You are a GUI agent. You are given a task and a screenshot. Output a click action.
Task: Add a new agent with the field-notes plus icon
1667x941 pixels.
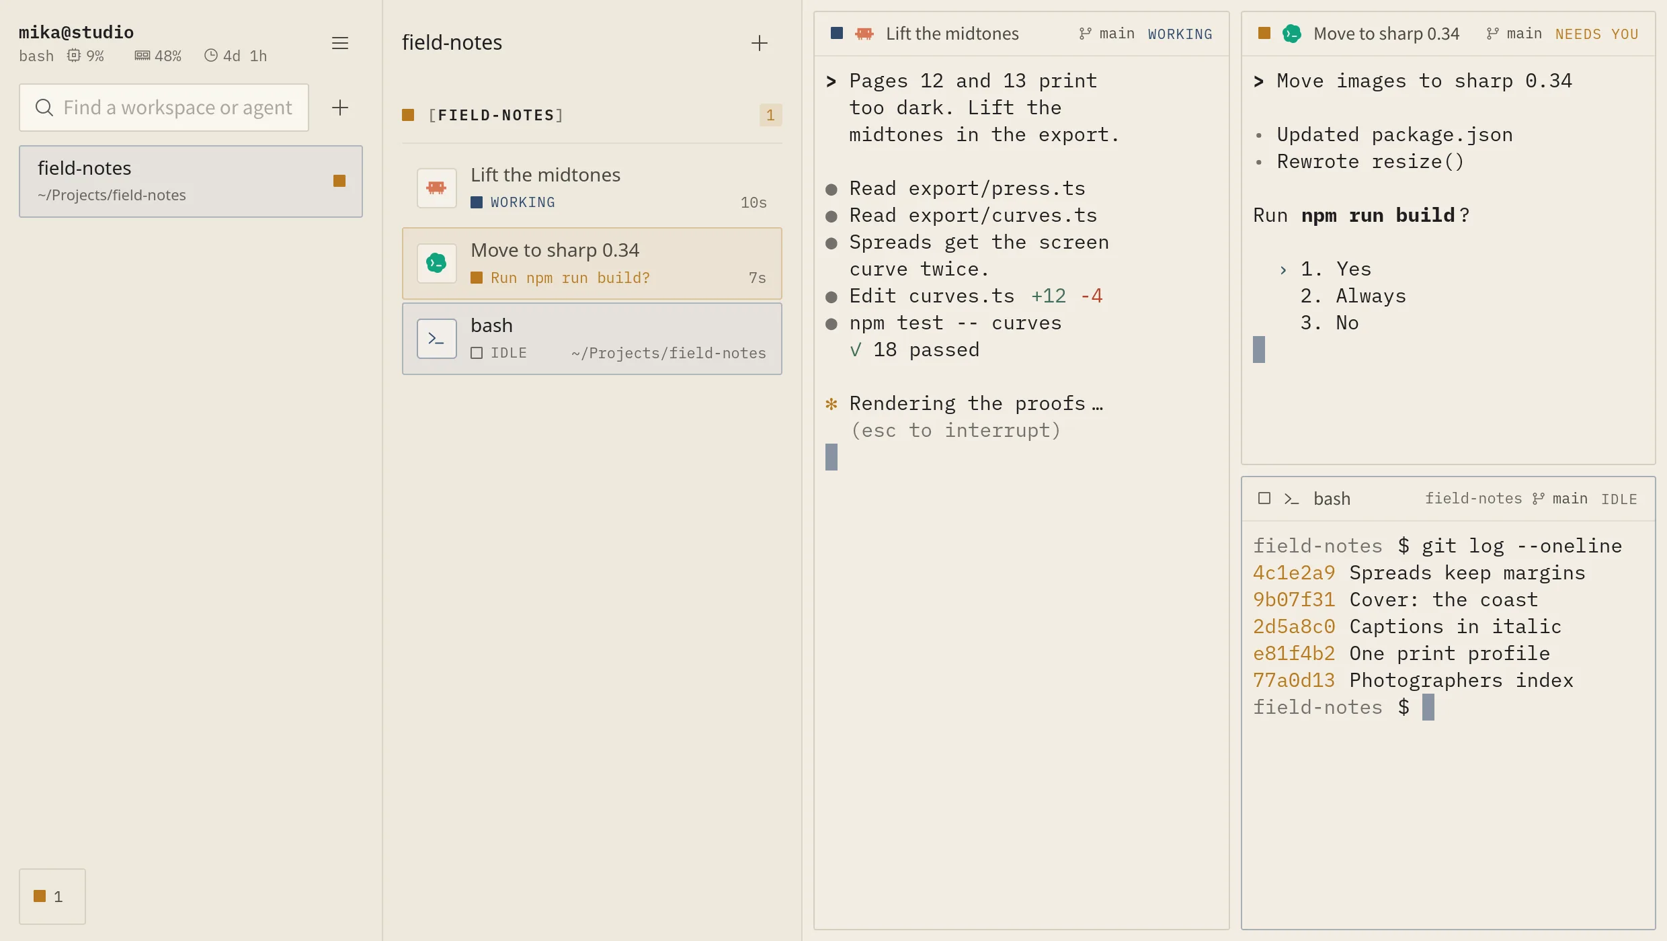click(760, 43)
